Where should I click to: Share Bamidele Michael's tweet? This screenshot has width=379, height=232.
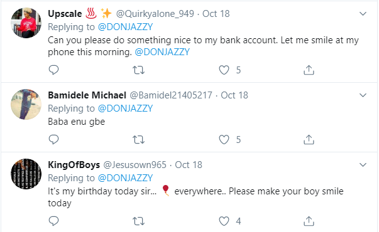click(309, 139)
